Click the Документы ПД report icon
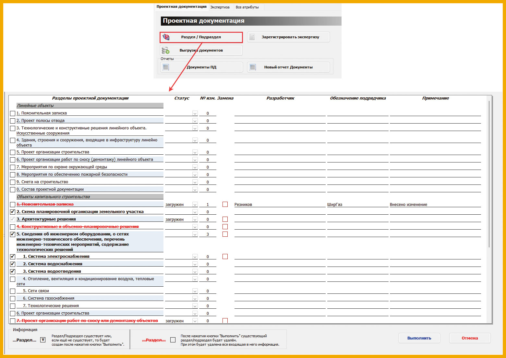Viewport: 506px width, 358px height. click(166, 67)
